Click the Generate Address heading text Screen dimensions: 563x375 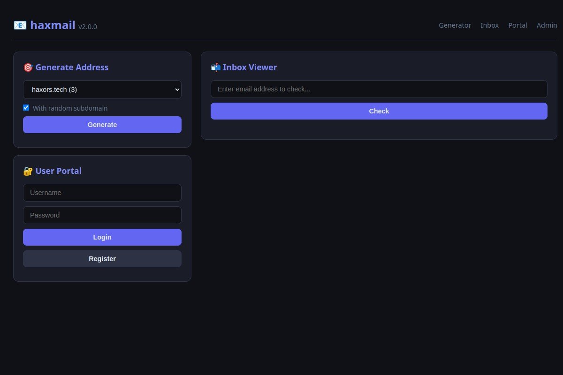[x=72, y=67]
